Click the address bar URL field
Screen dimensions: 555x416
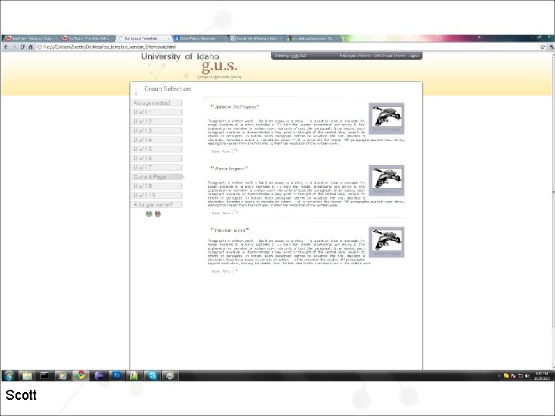pos(287,47)
